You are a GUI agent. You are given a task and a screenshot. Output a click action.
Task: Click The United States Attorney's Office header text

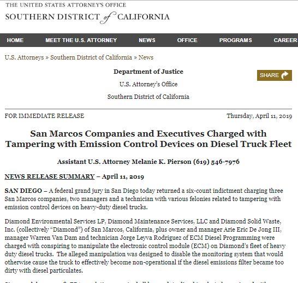pyautogui.click(x=65, y=5)
